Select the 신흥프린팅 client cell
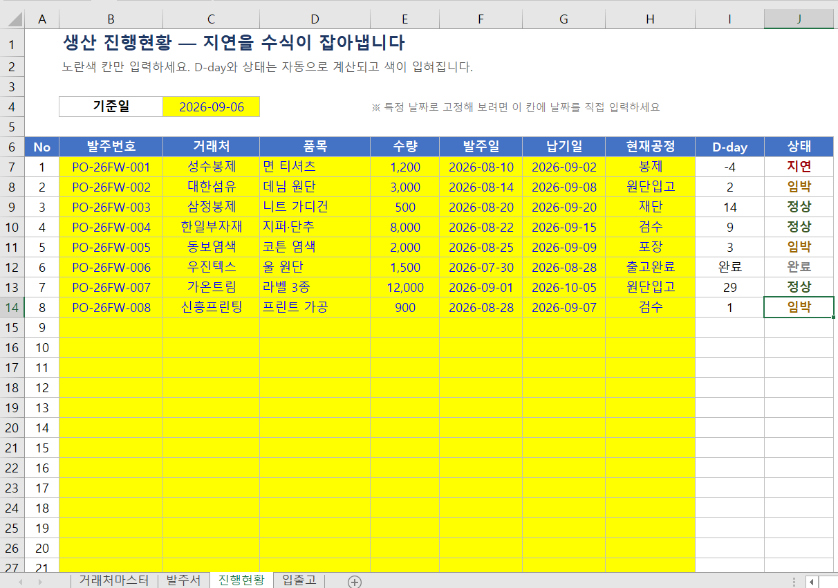This screenshot has height=588, width=838. 212,307
